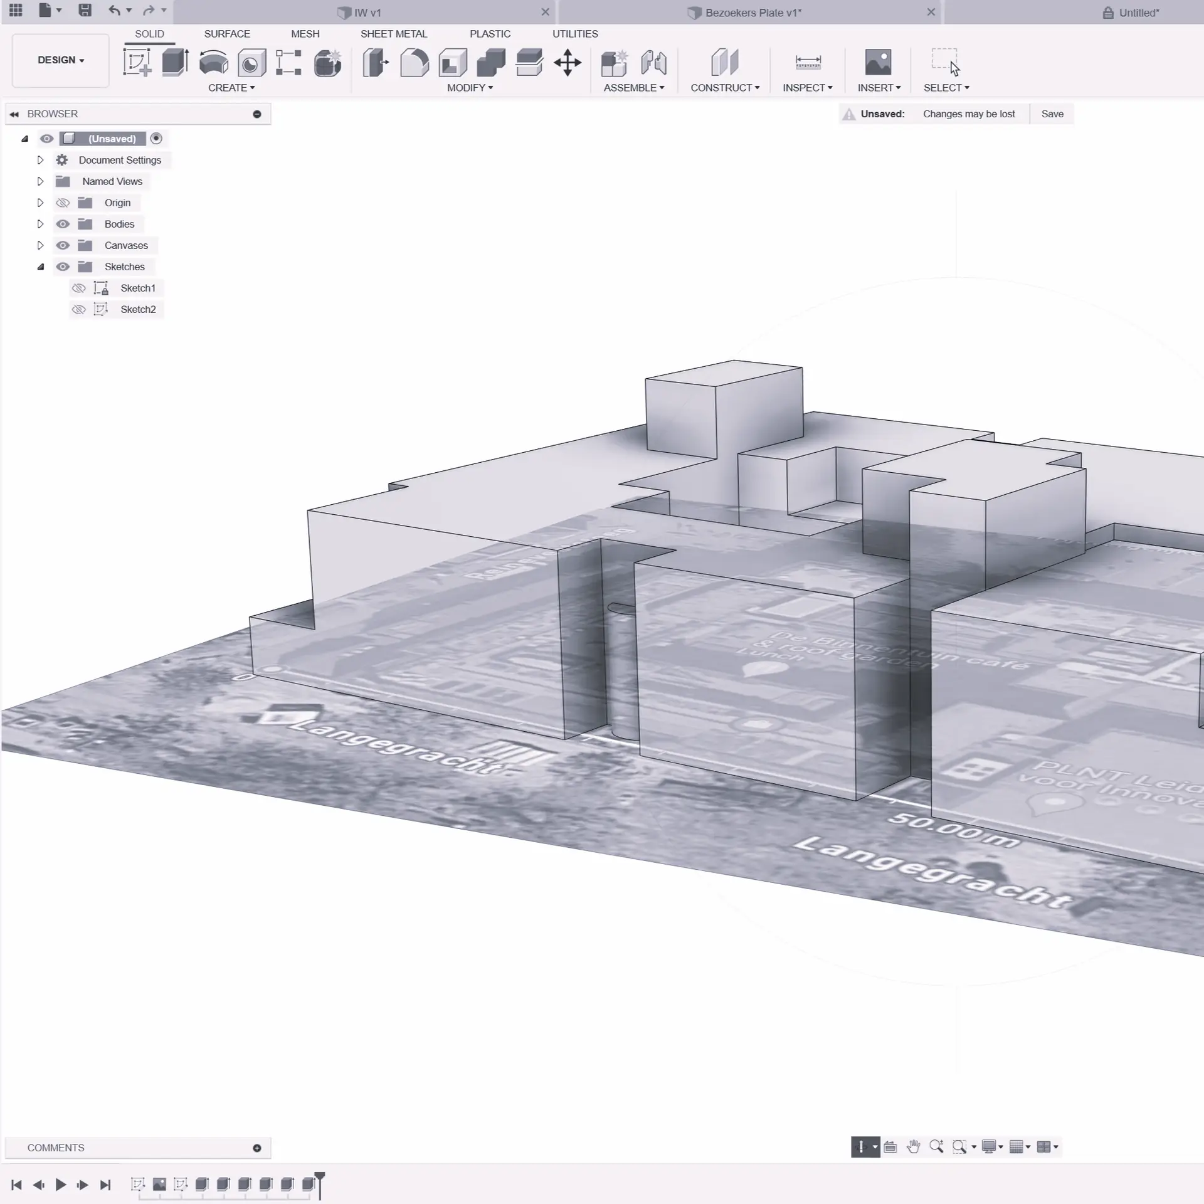This screenshot has height=1204, width=1204.
Task: Activate the Fillet tool
Action: (415, 63)
